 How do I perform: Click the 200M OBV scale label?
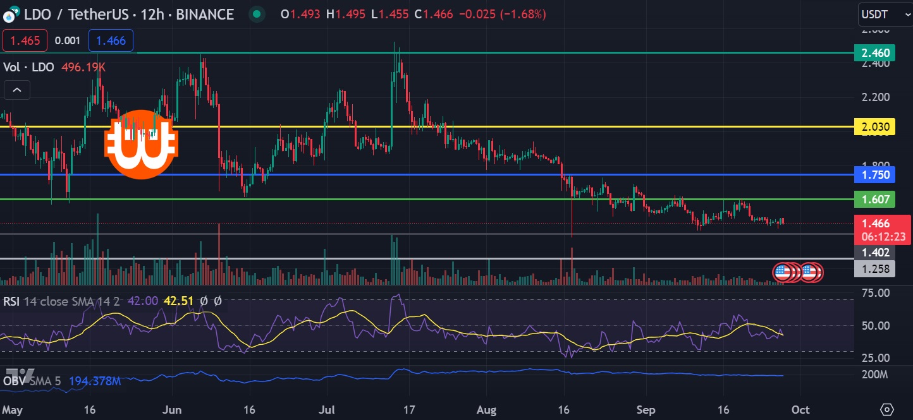(x=876, y=375)
